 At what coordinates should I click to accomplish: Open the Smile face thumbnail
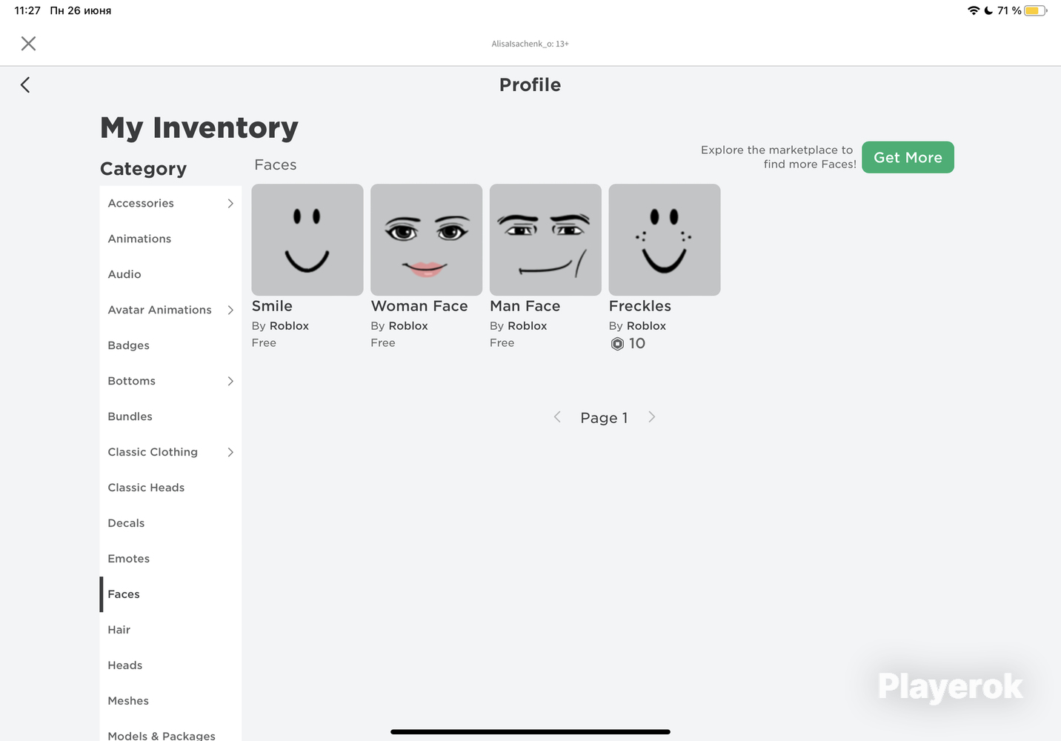(307, 239)
